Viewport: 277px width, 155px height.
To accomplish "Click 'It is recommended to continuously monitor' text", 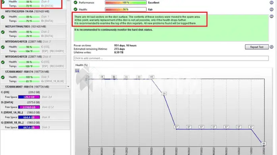I will point(113,30).
